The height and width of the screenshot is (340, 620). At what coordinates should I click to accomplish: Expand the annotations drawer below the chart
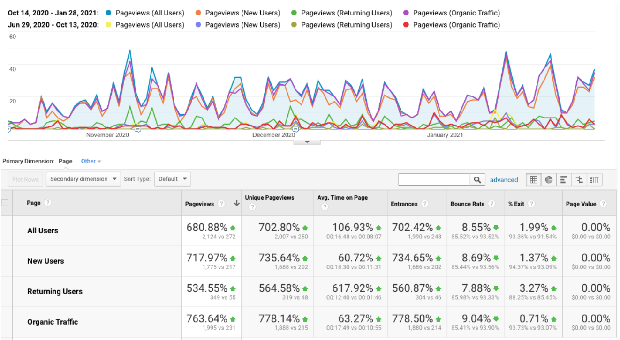307,142
